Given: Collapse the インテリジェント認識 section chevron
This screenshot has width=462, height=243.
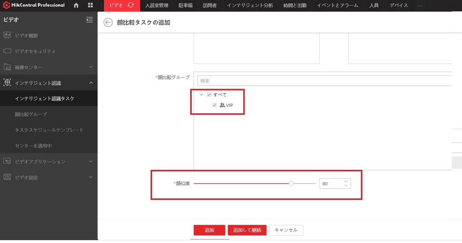Looking at the screenshot, I should click(x=91, y=83).
